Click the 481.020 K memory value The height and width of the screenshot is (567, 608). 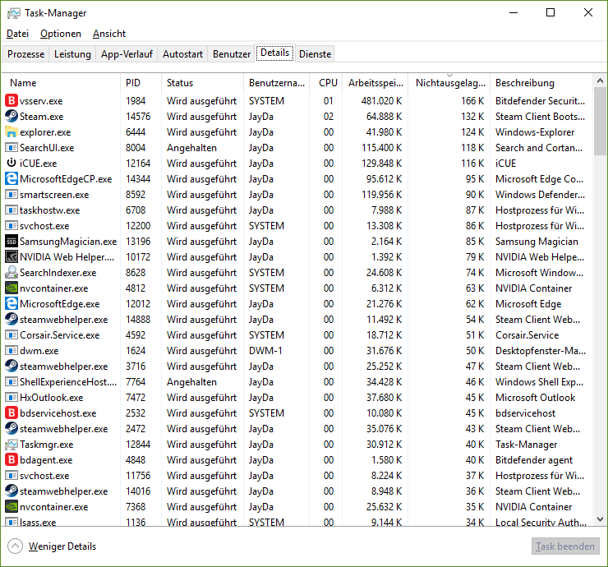[381, 101]
